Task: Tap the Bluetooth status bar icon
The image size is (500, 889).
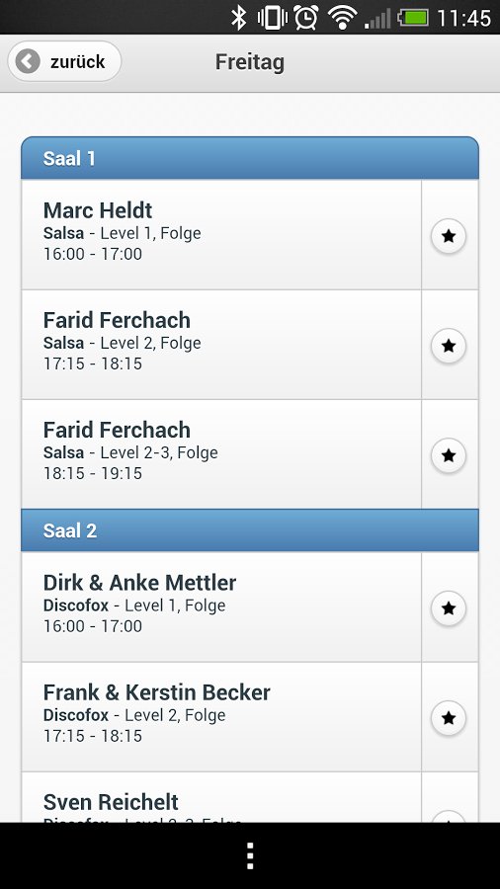Action: [239, 18]
